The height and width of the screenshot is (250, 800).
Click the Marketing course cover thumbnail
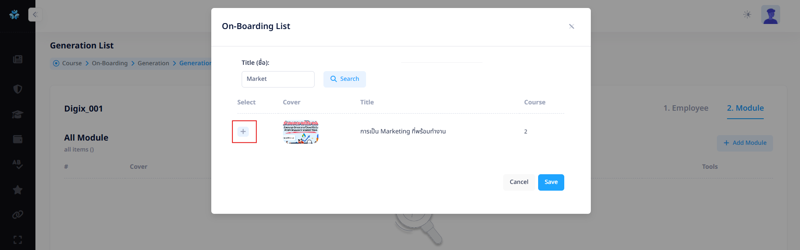click(x=301, y=132)
